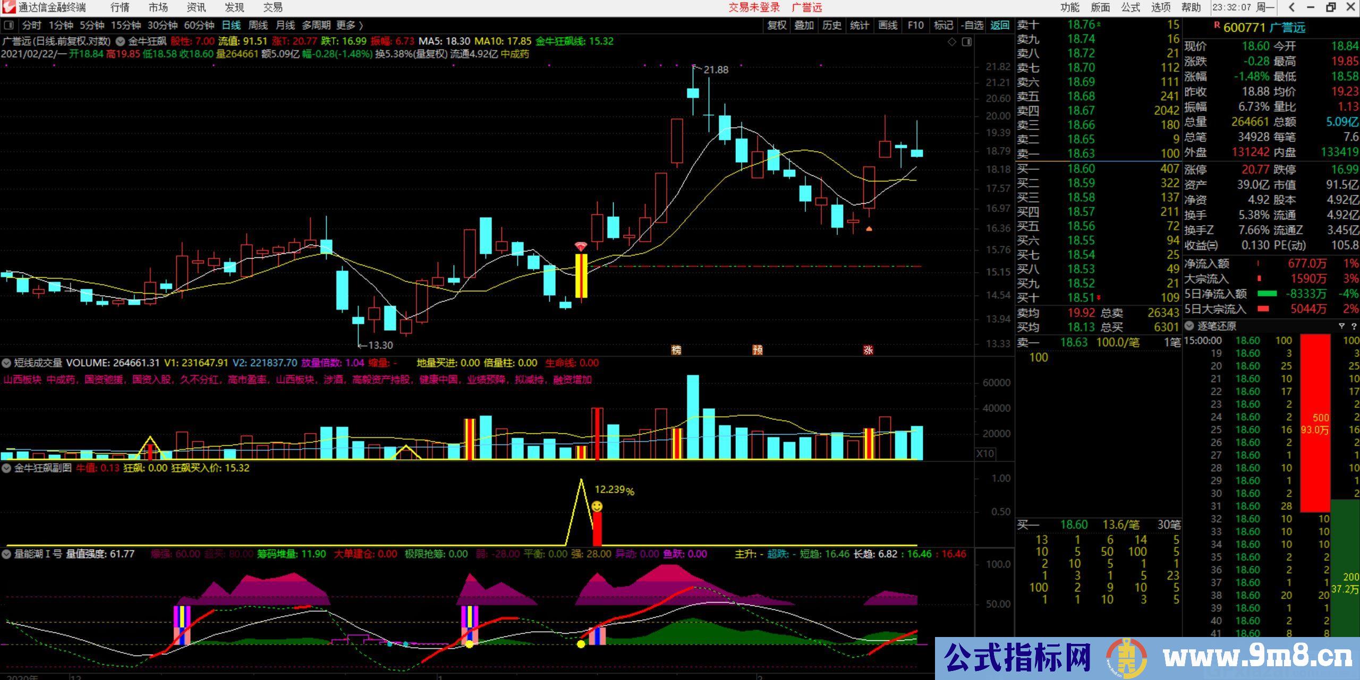Switch to 30分钟 period tab
This screenshot has width=1360, height=680.
(x=162, y=25)
